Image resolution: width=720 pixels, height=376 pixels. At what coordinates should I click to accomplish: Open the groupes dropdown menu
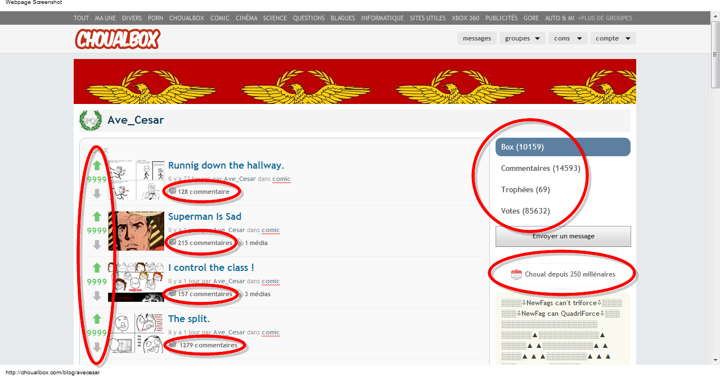tap(522, 38)
